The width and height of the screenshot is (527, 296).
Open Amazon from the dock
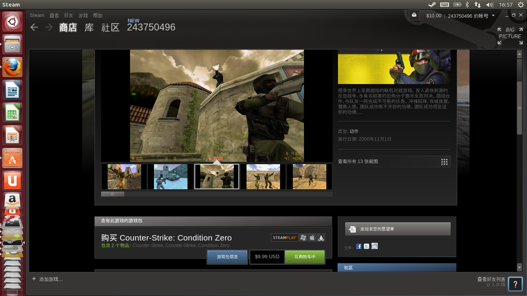point(12,200)
